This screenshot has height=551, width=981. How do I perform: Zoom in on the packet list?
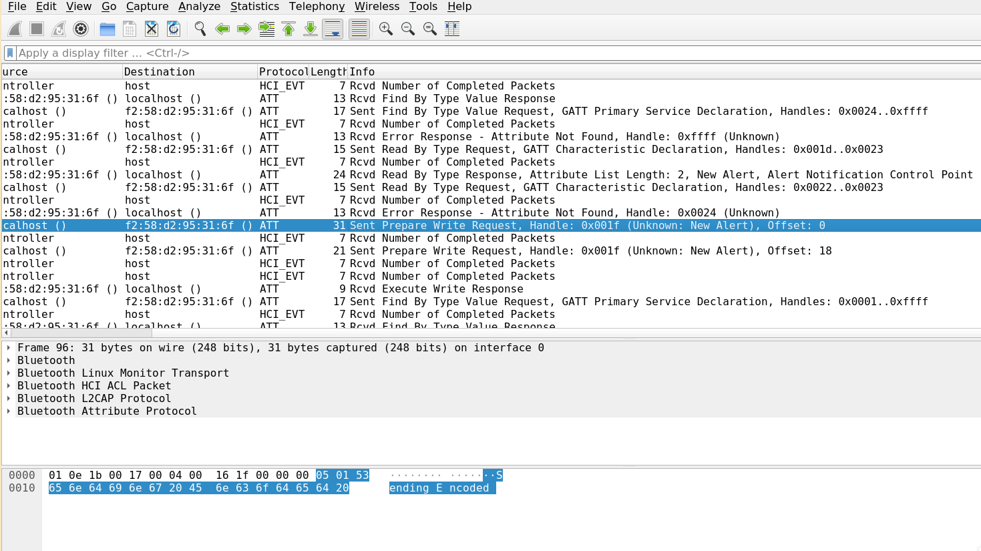[385, 29]
